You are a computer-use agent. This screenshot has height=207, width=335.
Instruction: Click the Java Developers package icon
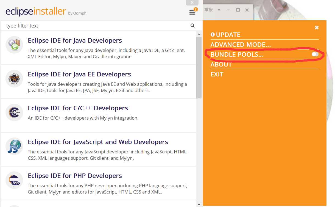pos(14,45)
